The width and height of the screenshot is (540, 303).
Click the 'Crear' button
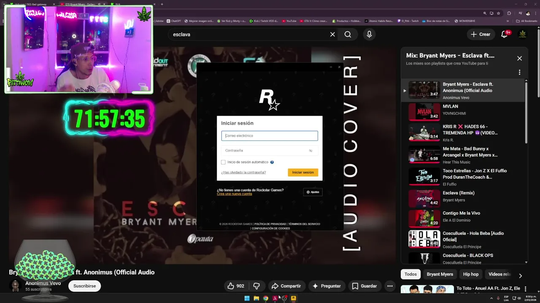(481, 35)
